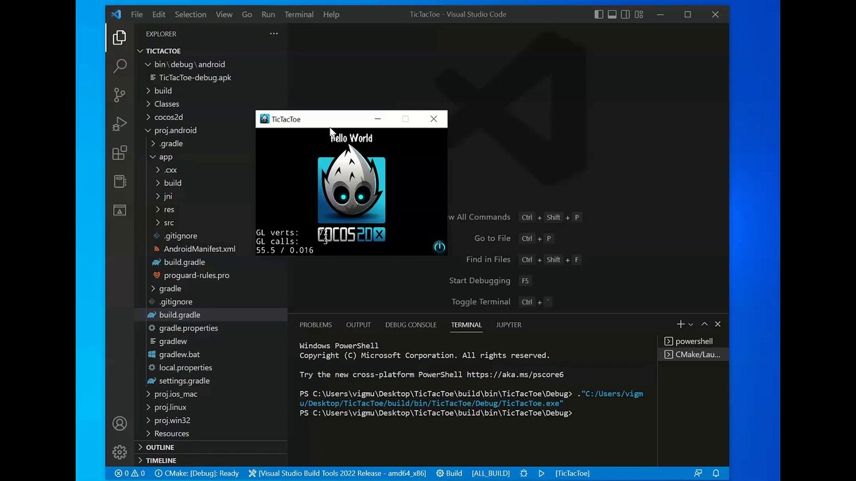The height and width of the screenshot is (481, 856).
Task: Expand the OUTLINE section
Action: (x=211, y=447)
